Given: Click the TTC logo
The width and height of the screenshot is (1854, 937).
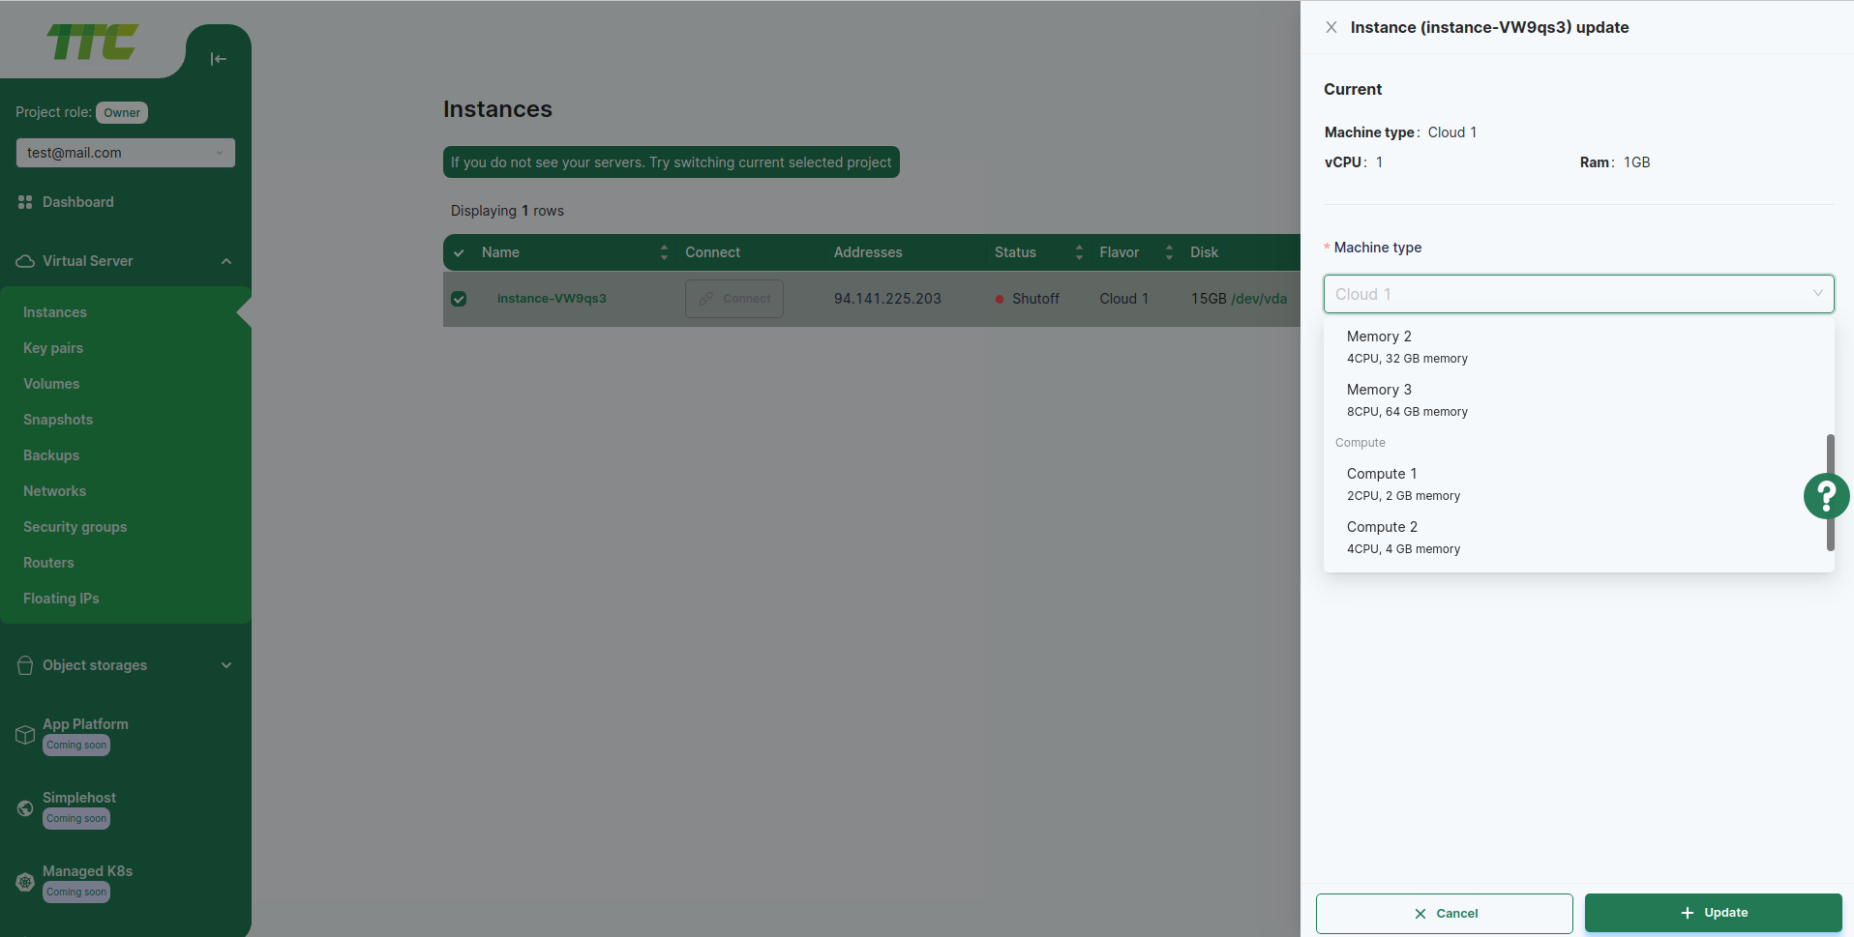Looking at the screenshot, I should click(92, 42).
